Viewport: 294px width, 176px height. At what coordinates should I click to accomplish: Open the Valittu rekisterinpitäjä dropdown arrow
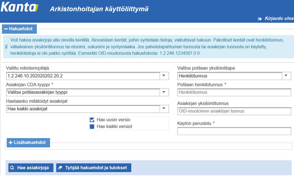pos(164,76)
